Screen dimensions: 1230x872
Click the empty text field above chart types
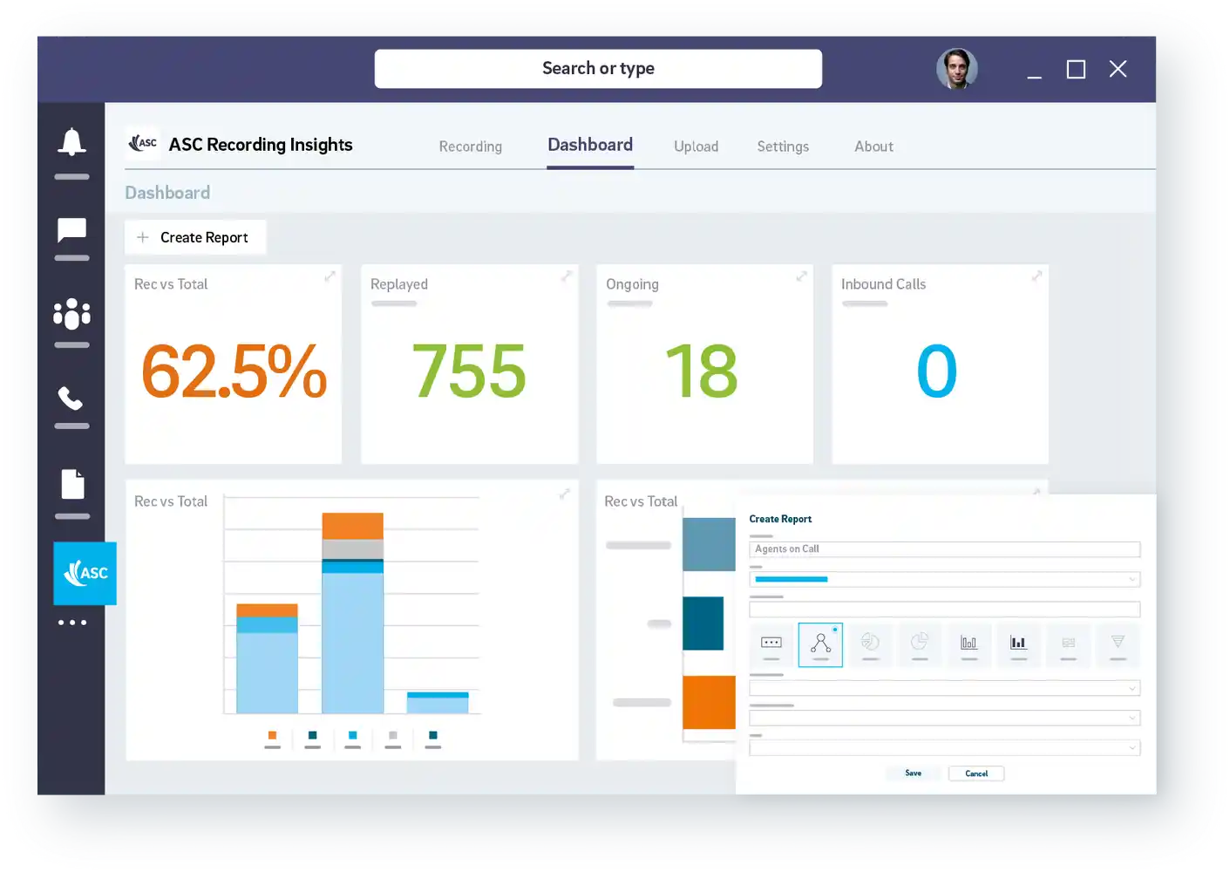tap(945, 610)
